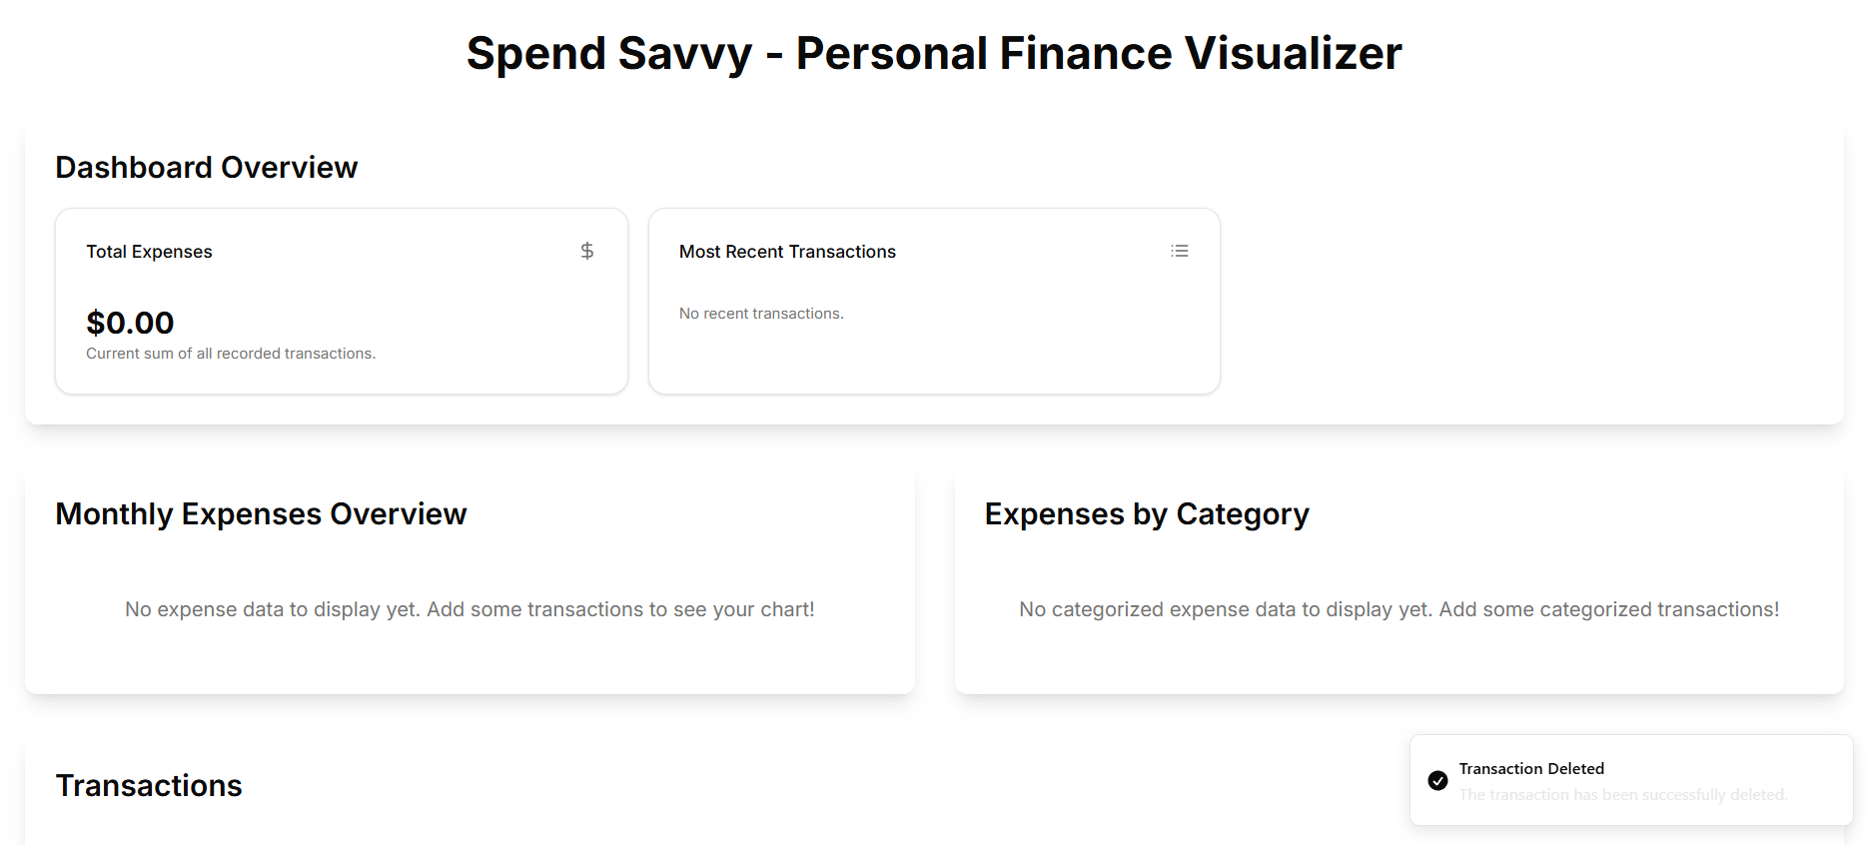This screenshot has width=1870, height=845.
Task: Click the faded toast message about successful deletion
Action: pyautogui.click(x=1623, y=794)
